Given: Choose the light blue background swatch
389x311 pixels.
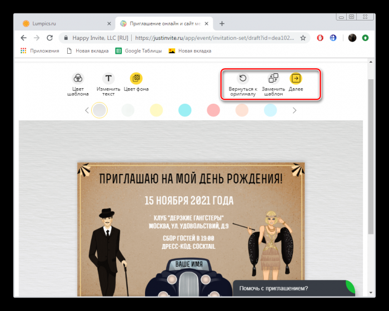Looking at the screenshot, I should [271, 110].
